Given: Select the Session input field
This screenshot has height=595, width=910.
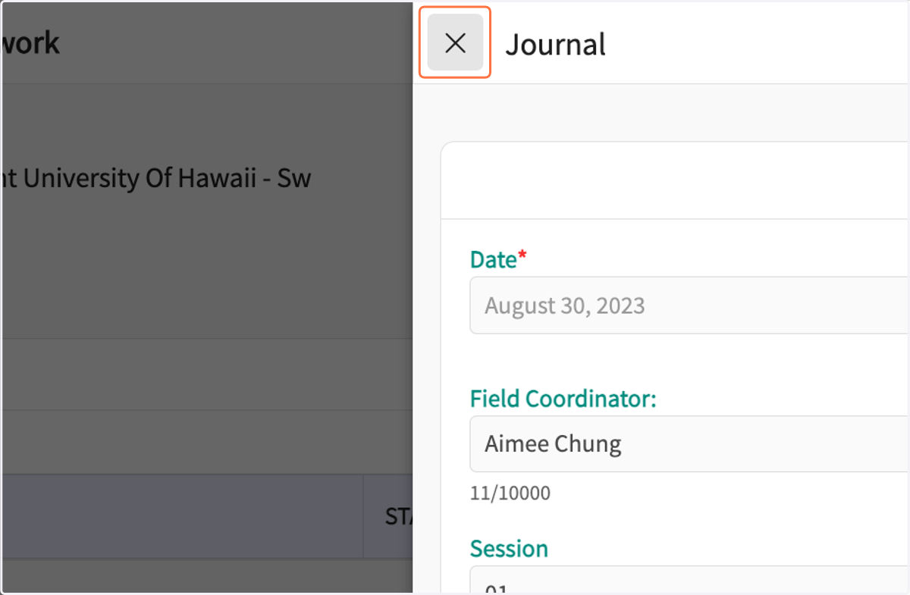Looking at the screenshot, I should pyautogui.click(x=689, y=580).
